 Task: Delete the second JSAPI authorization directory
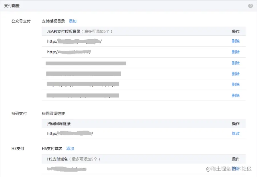pyautogui.click(x=236, y=52)
